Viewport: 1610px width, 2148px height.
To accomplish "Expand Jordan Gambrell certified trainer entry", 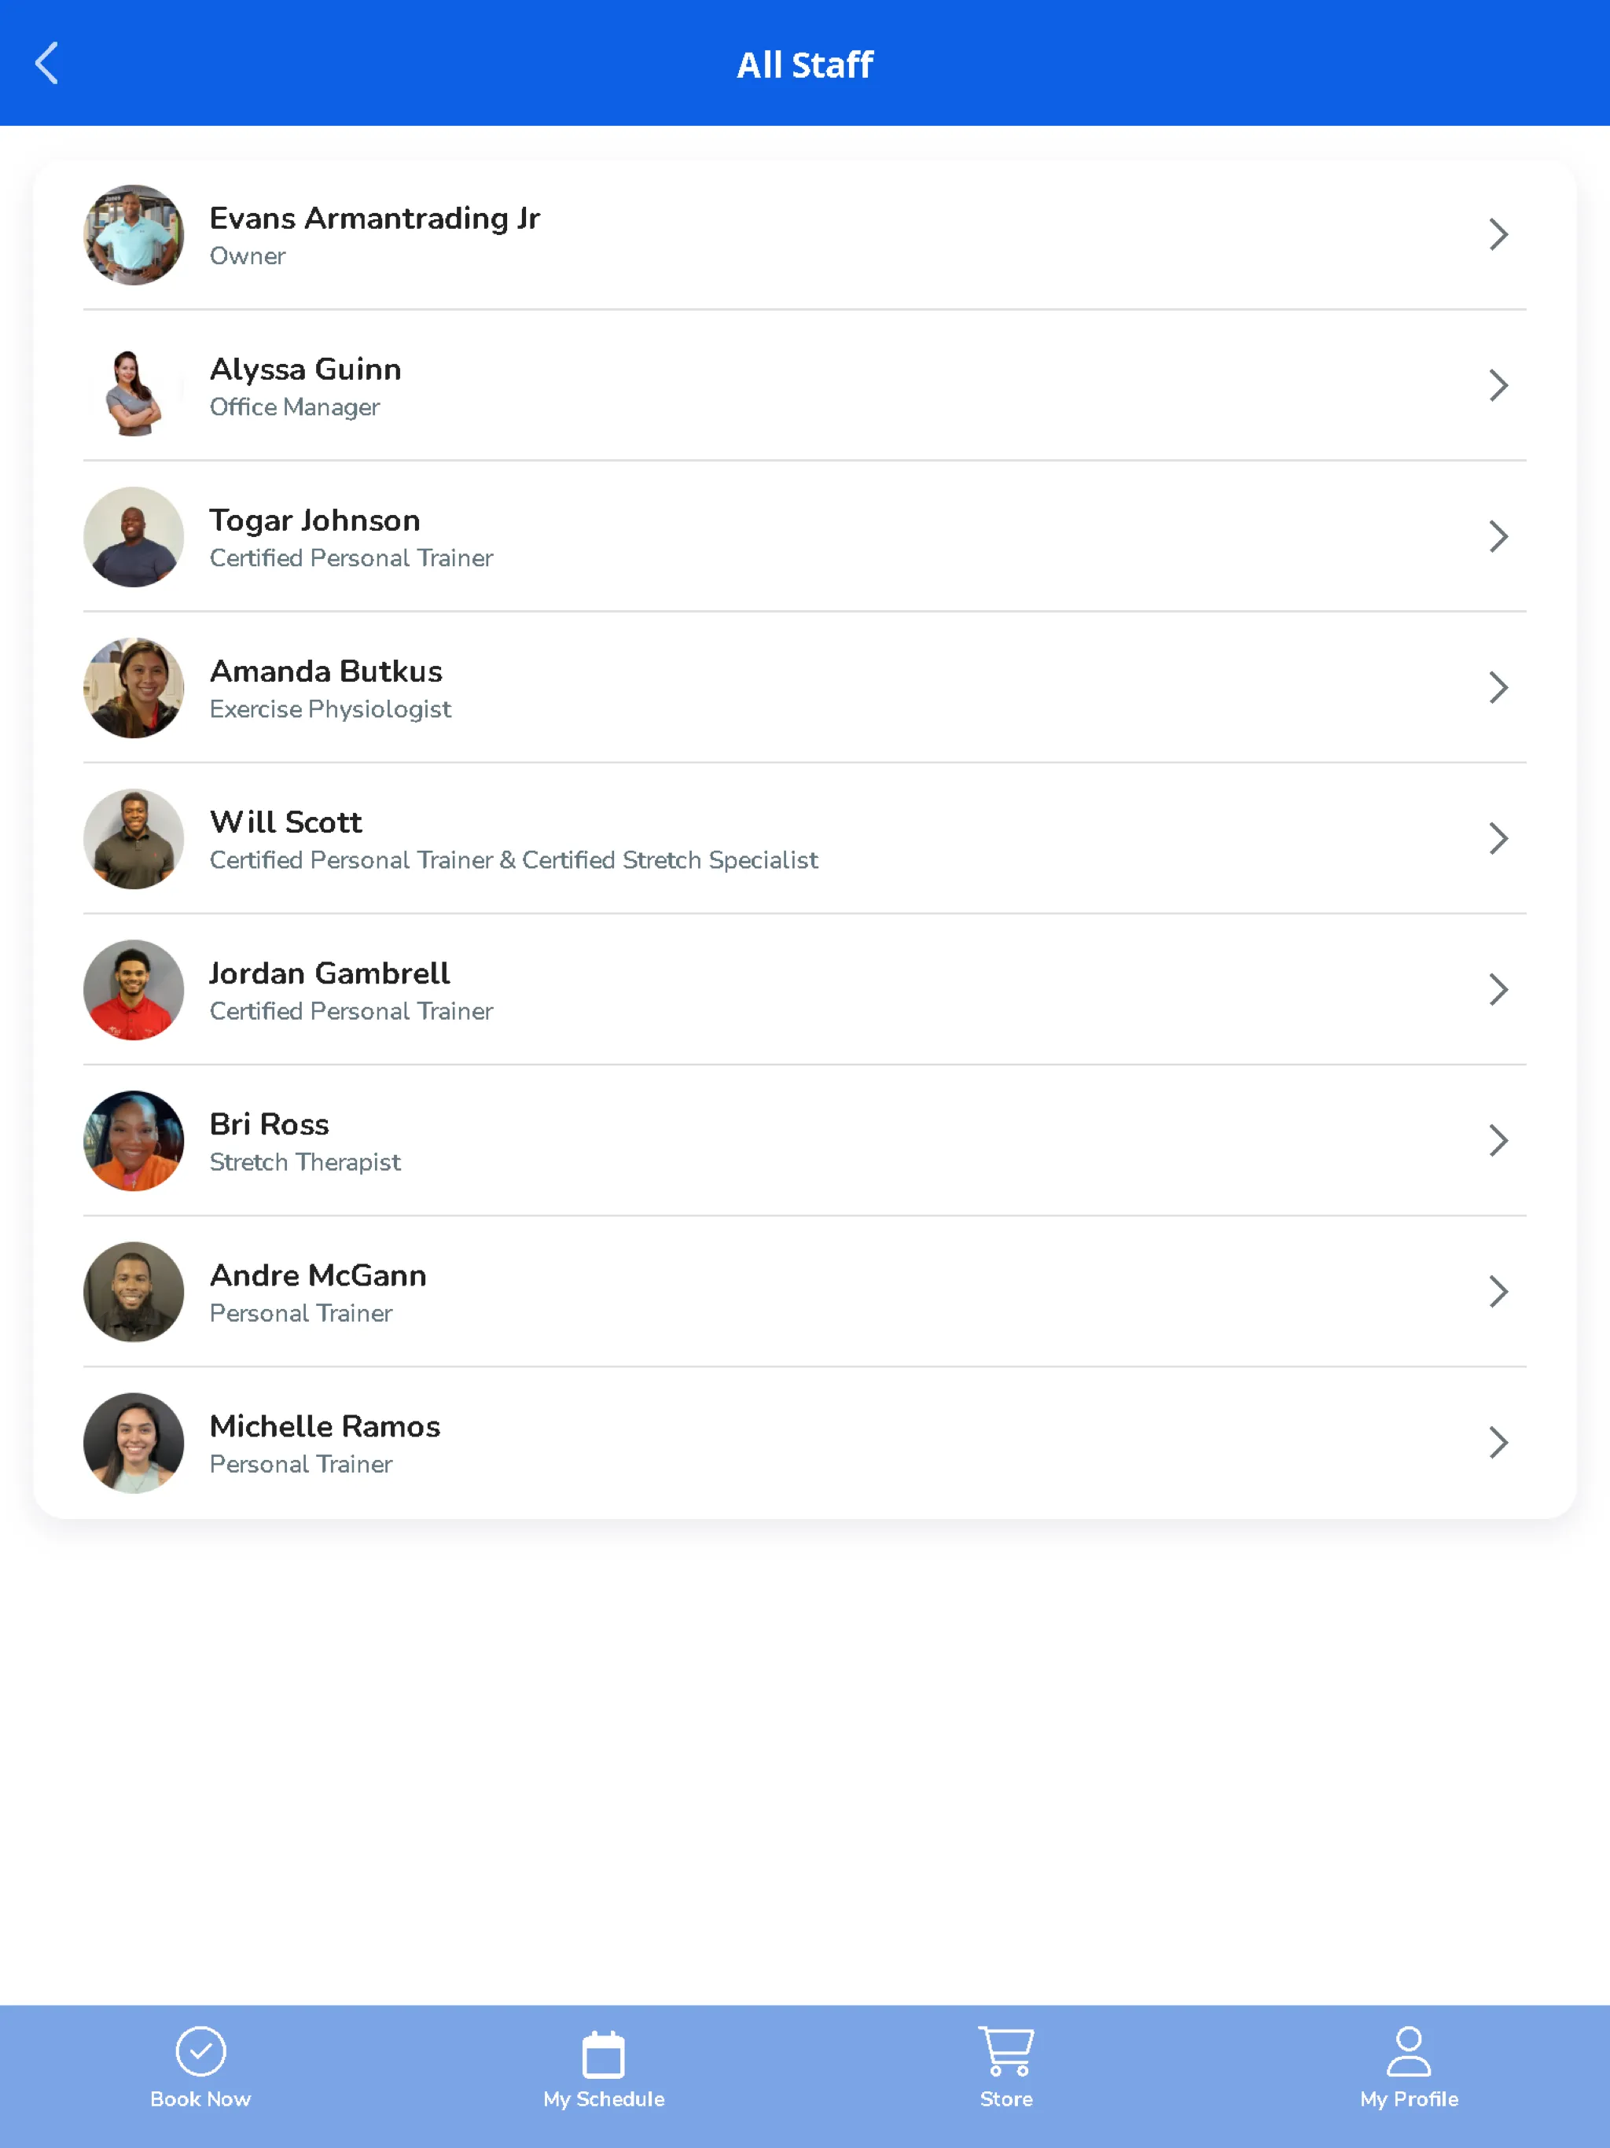I will [x=1498, y=988].
